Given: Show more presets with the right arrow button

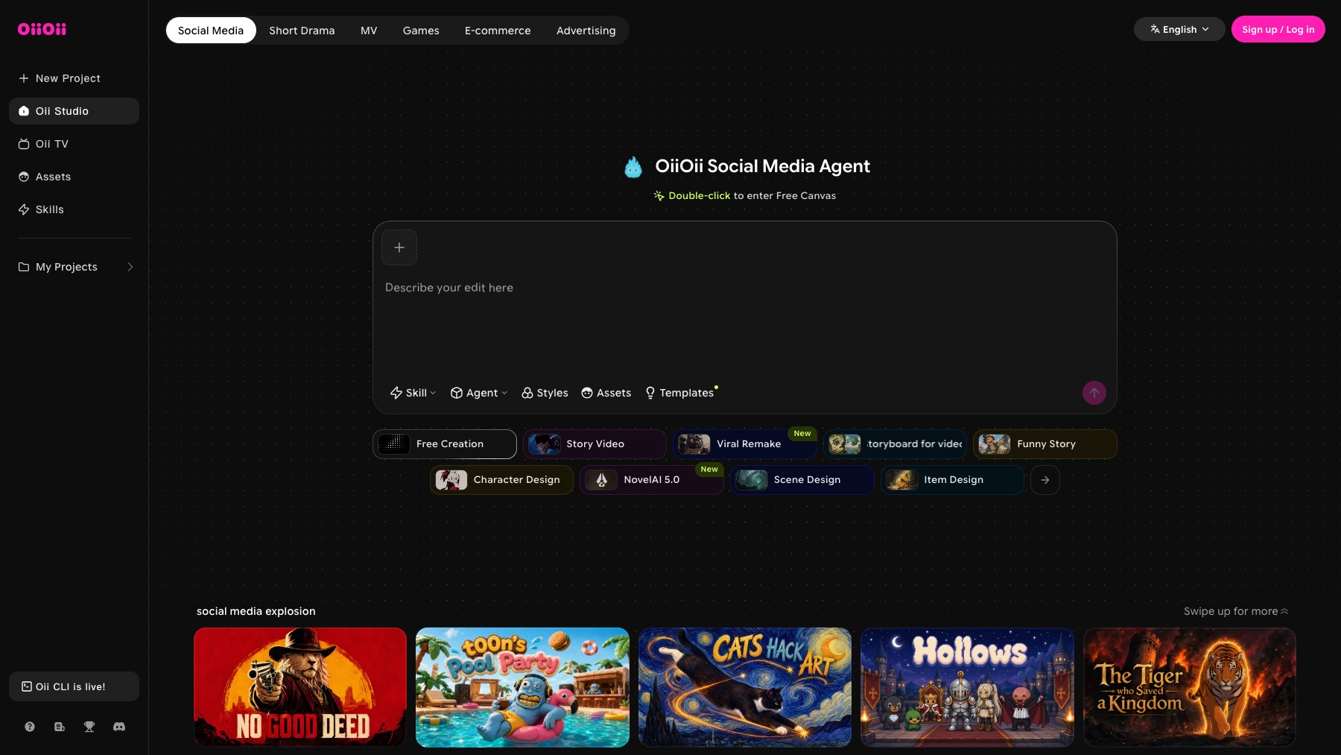Looking at the screenshot, I should pyautogui.click(x=1045, y=480).
